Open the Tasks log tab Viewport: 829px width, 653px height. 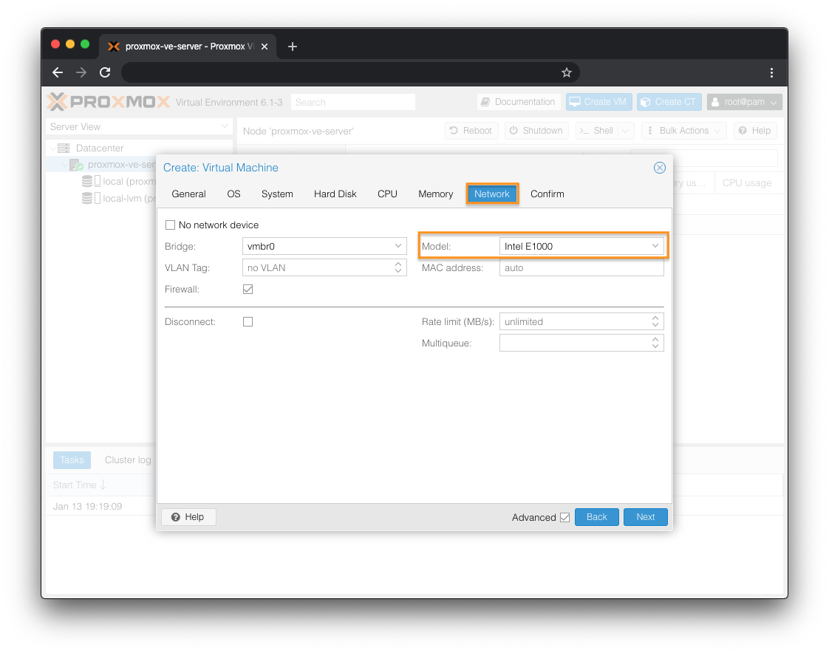click(72, 460)
